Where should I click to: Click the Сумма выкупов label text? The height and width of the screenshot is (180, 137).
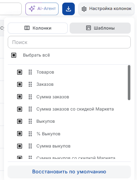[x=53, y=146]
